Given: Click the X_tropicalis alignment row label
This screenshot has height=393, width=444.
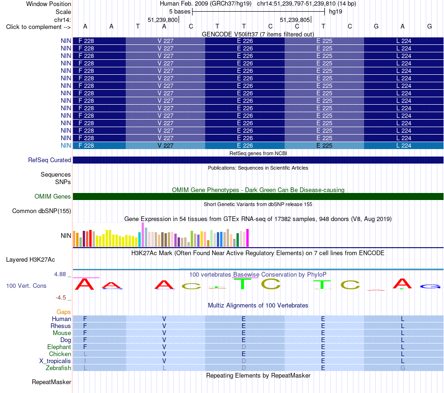Looking at the screenshot, I should point(55,361).
